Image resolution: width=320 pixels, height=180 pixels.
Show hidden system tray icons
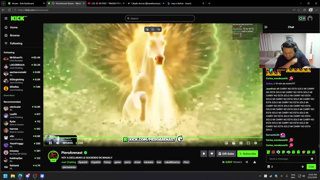260,176
